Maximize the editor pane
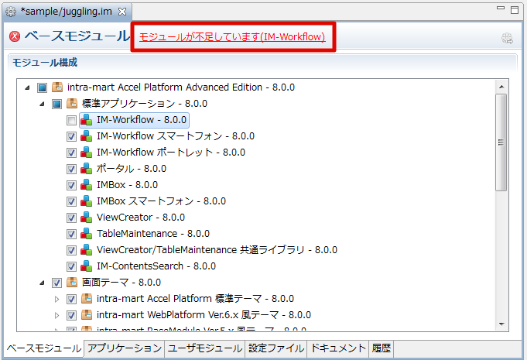527x360 pixels. (515, 10)
